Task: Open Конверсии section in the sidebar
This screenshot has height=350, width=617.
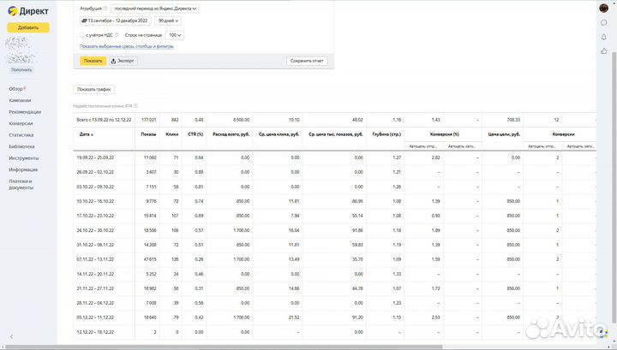Action: tap(21, 123)
